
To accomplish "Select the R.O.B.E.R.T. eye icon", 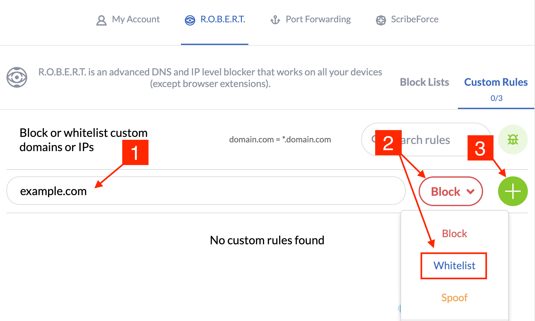I will 190,20.
